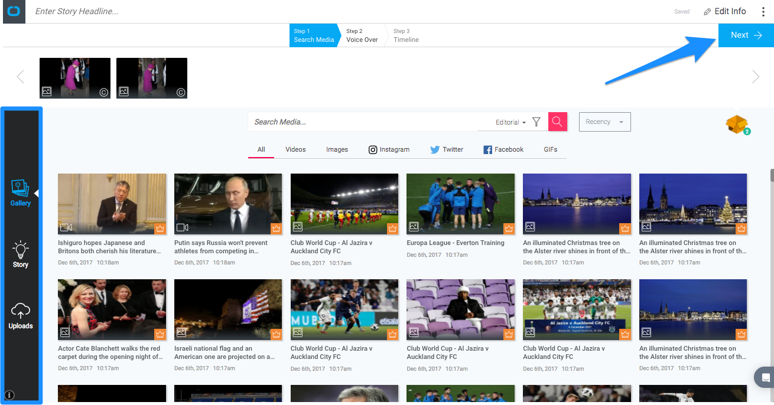This screenshot has height=405, width=774.
Task: Open the Putin video thumbnail
Action: click(229, 204)
